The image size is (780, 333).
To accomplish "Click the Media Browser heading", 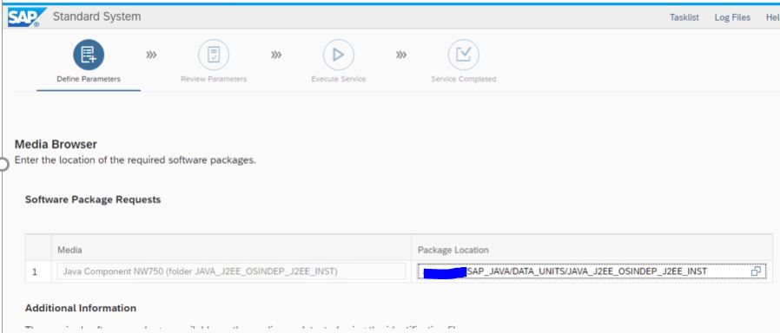I will [56, 145].
